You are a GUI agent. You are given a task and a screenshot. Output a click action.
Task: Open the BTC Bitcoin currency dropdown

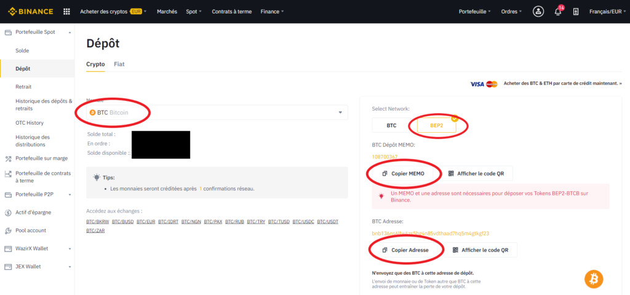point(217,113)
